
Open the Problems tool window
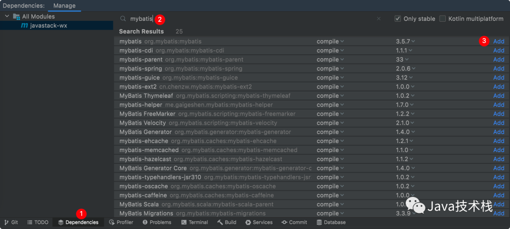(157, 222)
